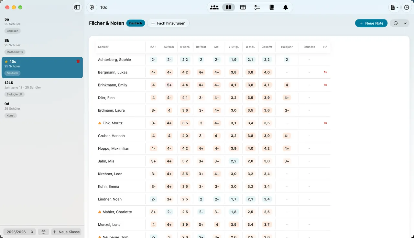Viewport: 414px width, 238px height.
Task: Select class 12LK in the sidebar
Action: pos(42,89)
